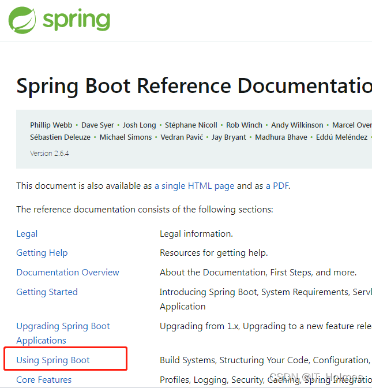The height and width of the screenshot is (388, 372).
Task: Open the single HTML page link
Action: coord(194,185)
